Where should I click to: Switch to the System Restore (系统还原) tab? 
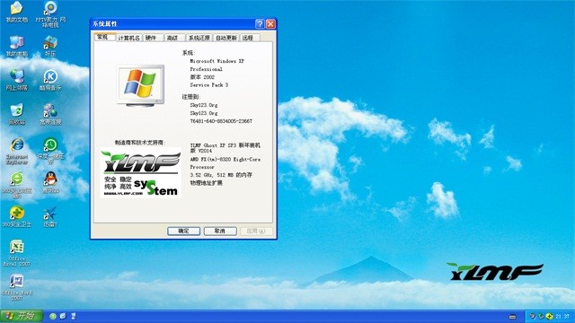199,38
